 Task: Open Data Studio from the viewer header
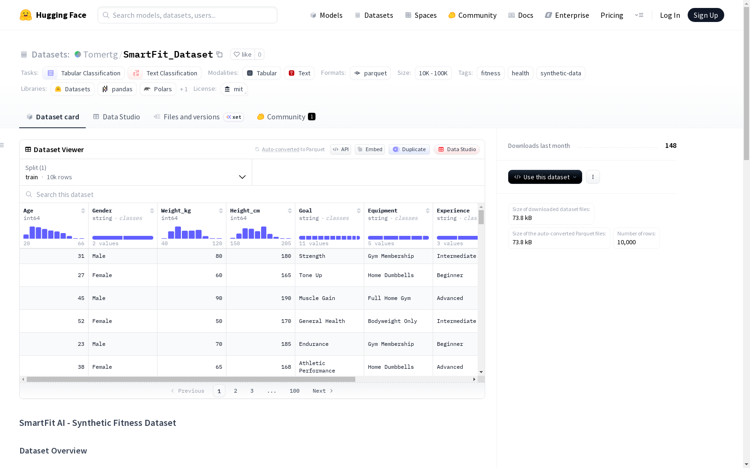pos(457,149)
